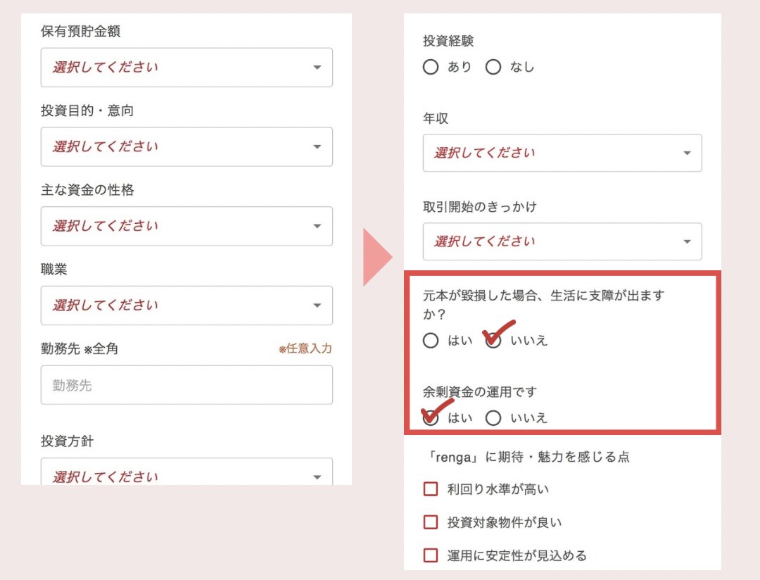Open the 主な資金の性格 select box
The width and height of the screenshot is (760, 580).
(x=186, y=226)
